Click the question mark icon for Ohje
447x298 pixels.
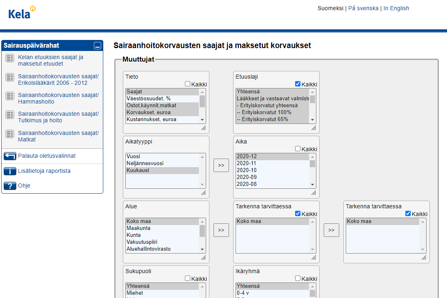click(10, 186)
